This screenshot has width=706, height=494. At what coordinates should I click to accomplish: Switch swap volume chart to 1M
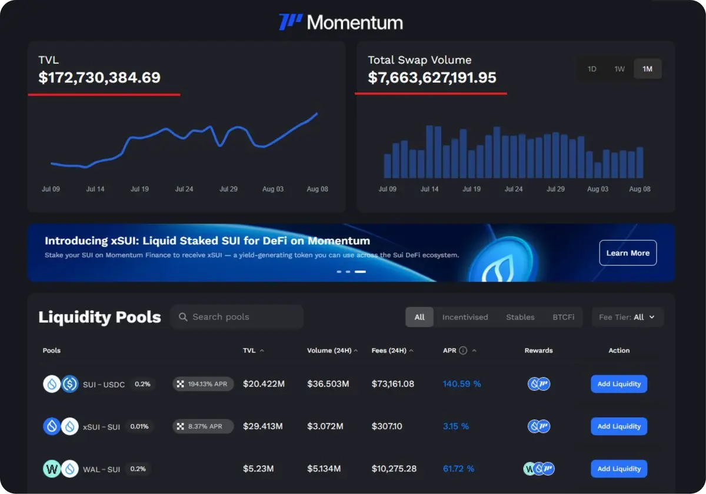(x=647, y=69)
